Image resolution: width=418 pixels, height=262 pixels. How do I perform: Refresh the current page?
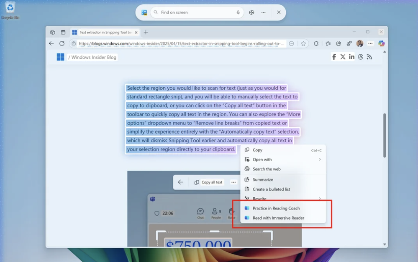(x=62, y=43)
